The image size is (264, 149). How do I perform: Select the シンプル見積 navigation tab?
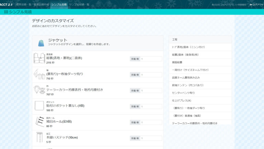tap(59, 4)
